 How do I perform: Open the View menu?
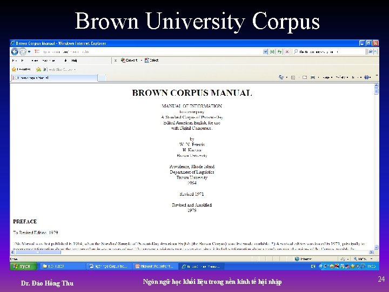coord(35,61)
